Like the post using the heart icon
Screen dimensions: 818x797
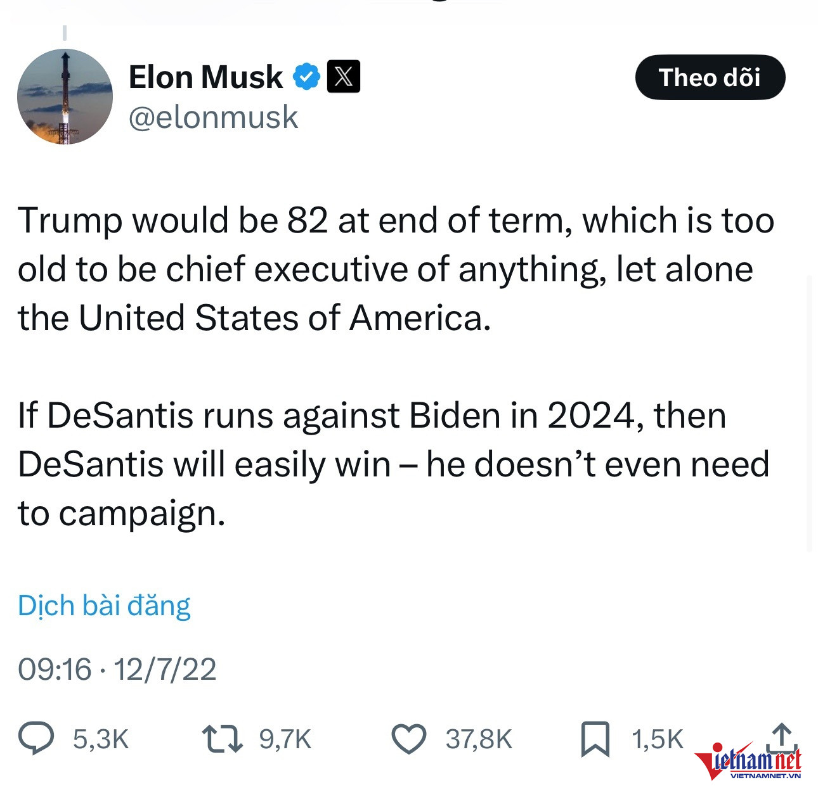pyautogui.click(x=412, y=737)
